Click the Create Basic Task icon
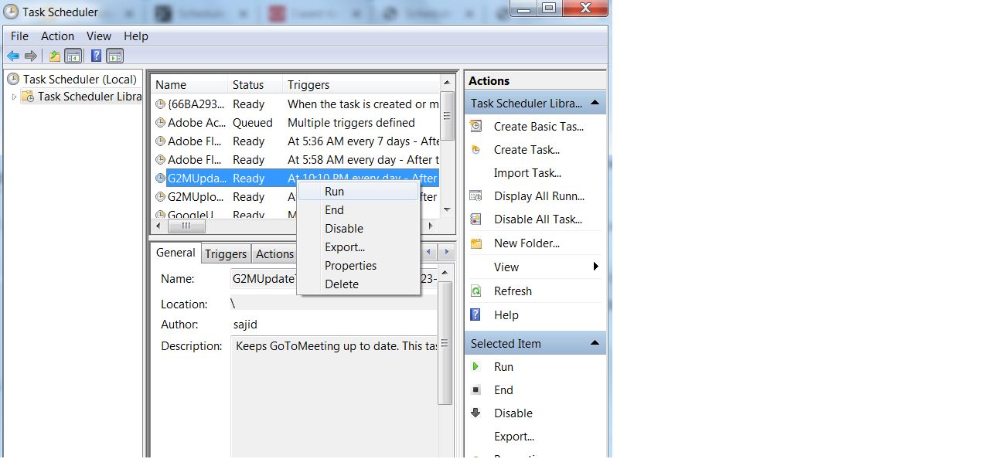Screen dimensions: 985x459 [x=476, y=127]
